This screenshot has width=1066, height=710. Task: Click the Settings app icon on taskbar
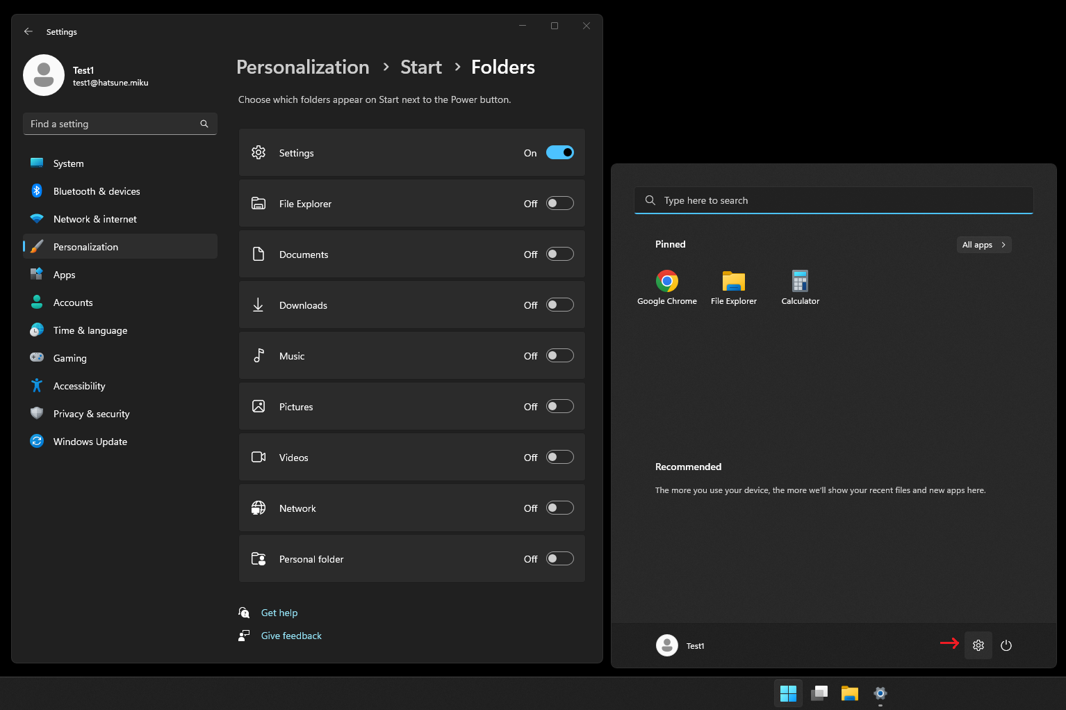880,693
